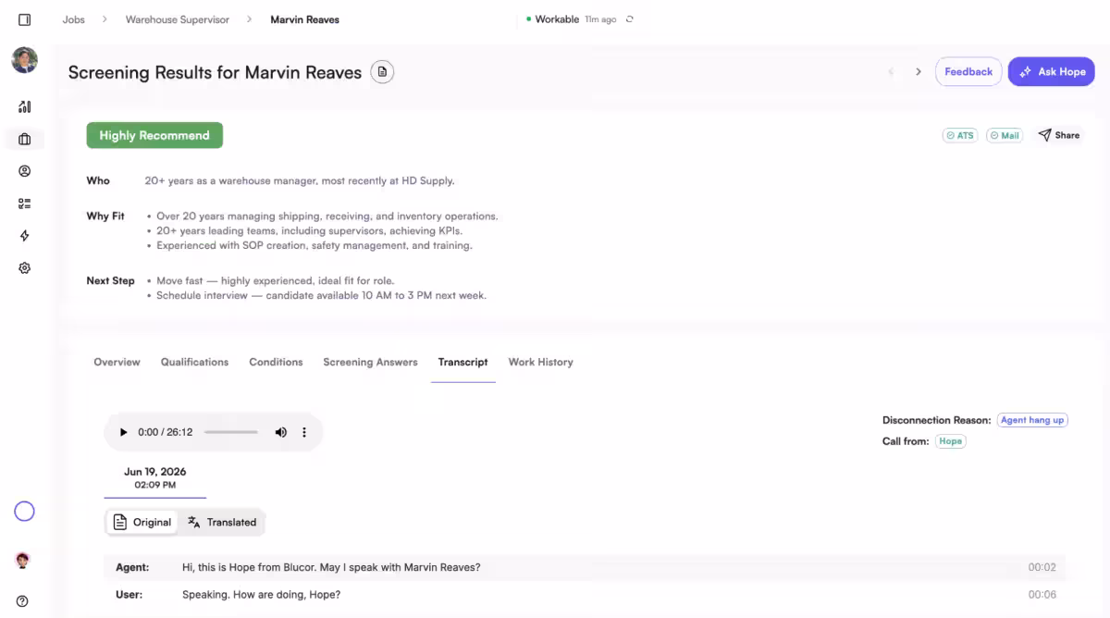Open the help question mark icon
This screenshot has width=1110, height=618.
22,601
